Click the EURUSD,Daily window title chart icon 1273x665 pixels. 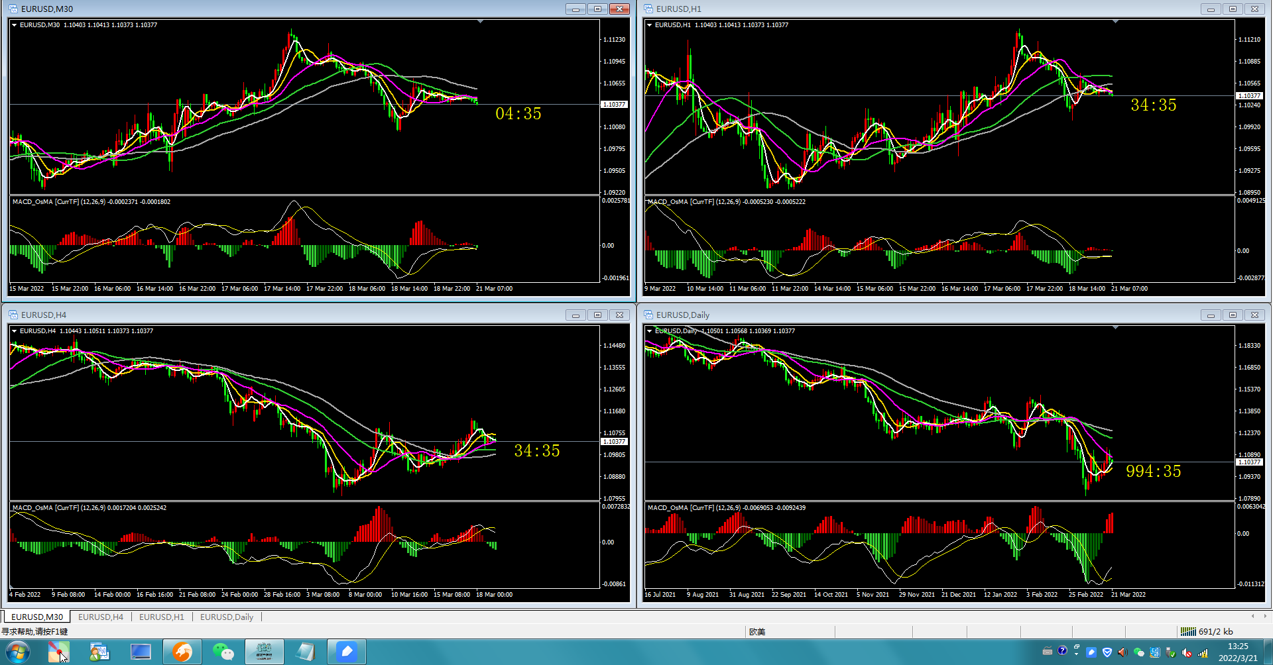(x=648, y=315)
